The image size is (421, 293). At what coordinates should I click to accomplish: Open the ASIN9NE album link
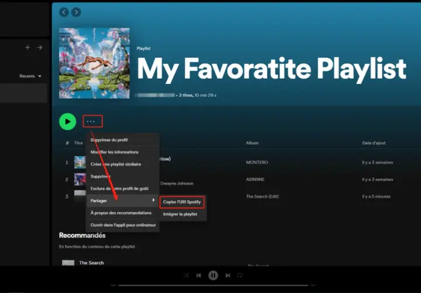255,179
